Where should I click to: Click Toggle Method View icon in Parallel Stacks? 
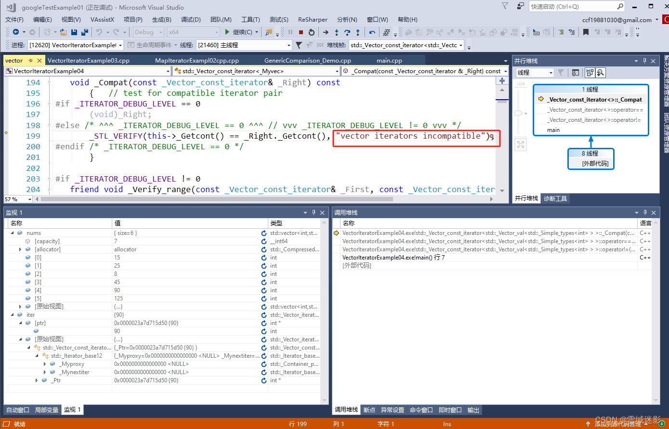pyautogui.click(x=576, y=73)
